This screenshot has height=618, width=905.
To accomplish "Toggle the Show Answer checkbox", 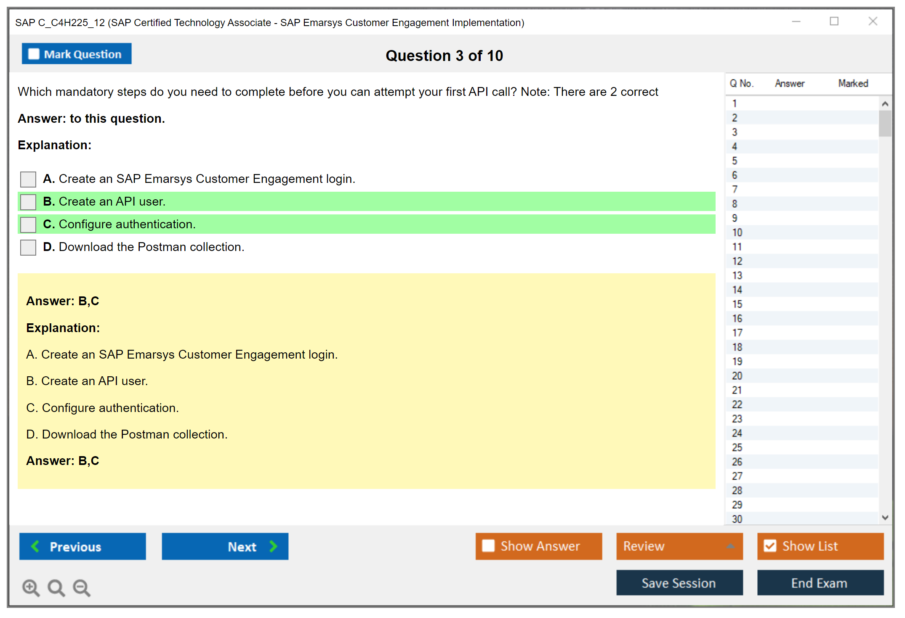I will pyautogui.click(x=488, y=546).
